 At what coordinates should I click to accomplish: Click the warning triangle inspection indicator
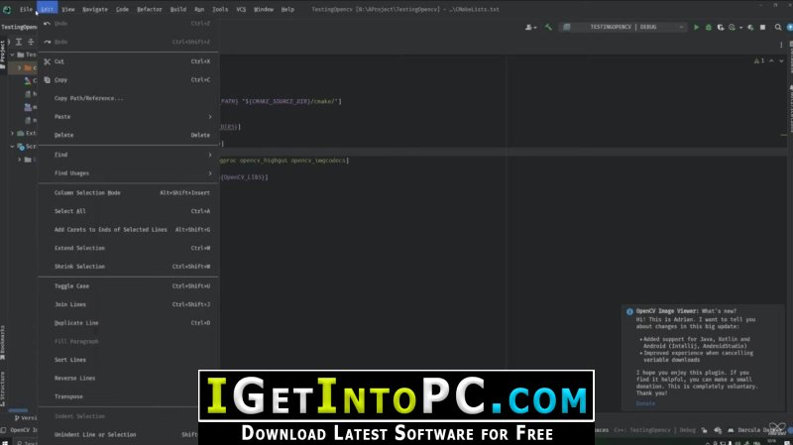click(x=756, y=60)
